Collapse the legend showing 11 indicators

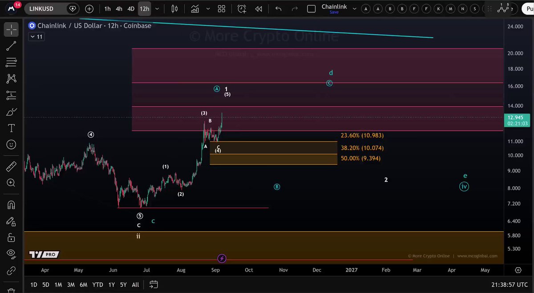(x=36, y=37)
